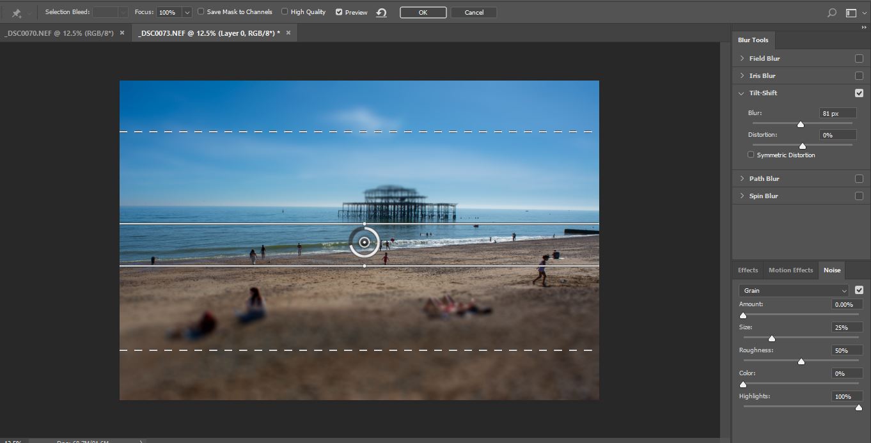The width and height of the screenshot is (871, 443).
Task: Enable the Symmetric Distortion checkbox
Action: [x=751, y=155]
